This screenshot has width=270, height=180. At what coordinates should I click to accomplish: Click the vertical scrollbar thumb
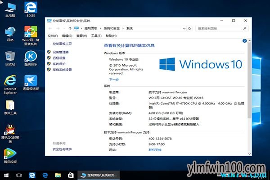pyautogui.click(x=249, y=80)
